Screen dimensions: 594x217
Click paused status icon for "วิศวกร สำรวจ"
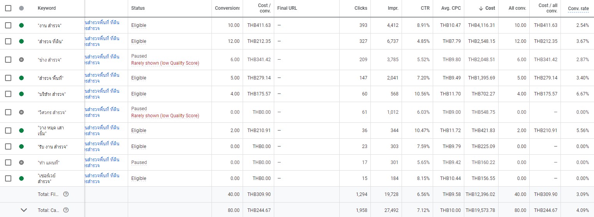pyautogui.click(x=21, y=112)
